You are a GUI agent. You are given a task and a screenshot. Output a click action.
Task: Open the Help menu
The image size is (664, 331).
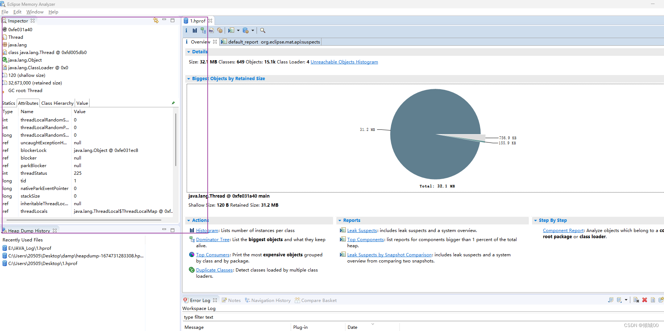point(53,12)
